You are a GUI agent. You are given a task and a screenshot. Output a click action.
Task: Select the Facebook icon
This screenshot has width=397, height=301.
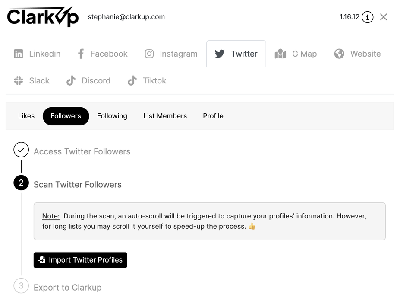pos(81,54)
